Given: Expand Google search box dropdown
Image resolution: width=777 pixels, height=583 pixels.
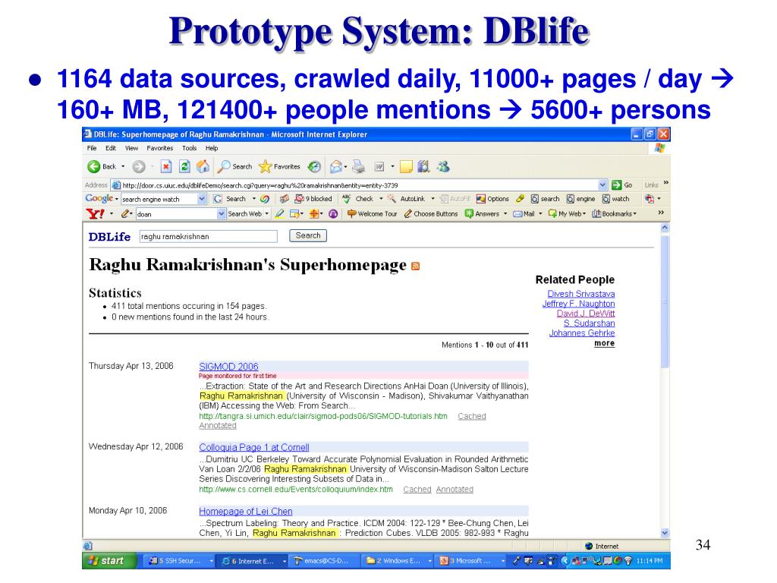Looking at the screenshot, I should (x=201, y=199).
